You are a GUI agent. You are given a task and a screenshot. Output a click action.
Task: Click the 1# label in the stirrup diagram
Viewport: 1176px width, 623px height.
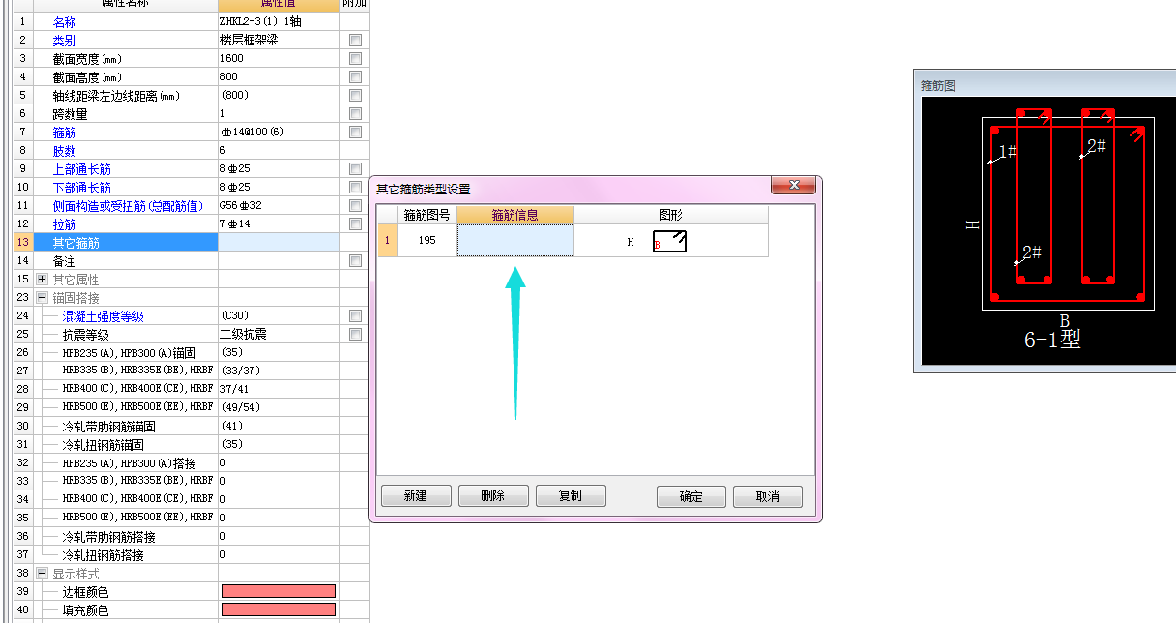[1008, 152]
